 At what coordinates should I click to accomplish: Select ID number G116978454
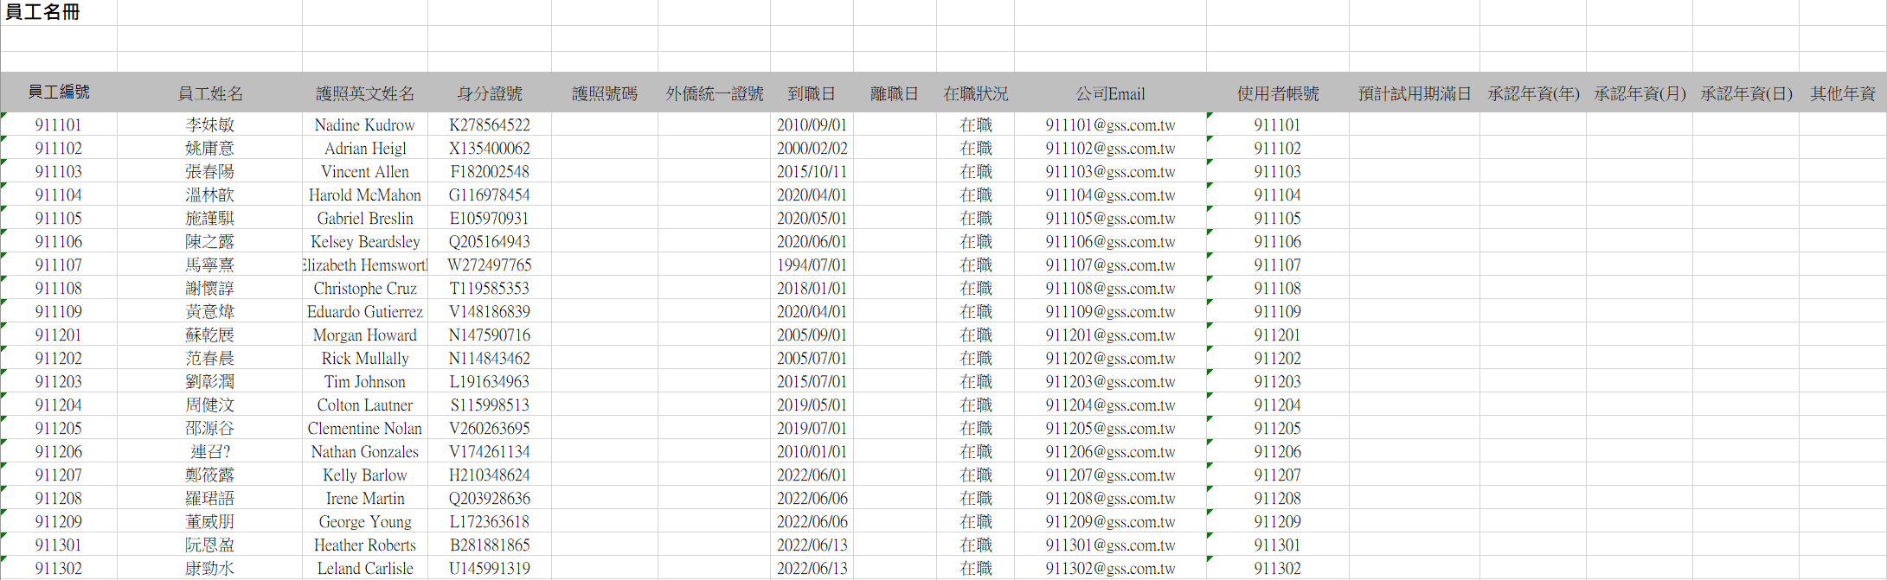click(490, 195)
